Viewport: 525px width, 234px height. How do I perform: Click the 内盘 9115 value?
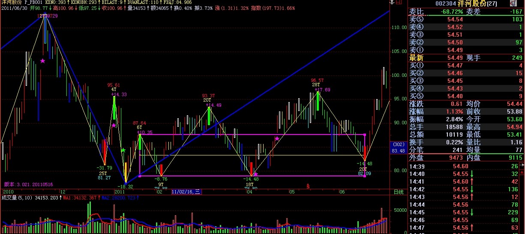[x=516, y=158]
